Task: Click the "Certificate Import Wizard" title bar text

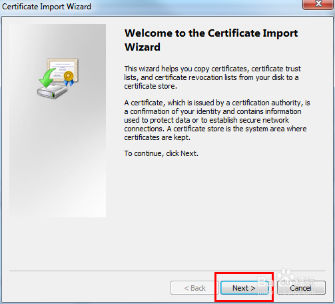Action: 47,7
